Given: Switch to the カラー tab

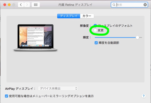Looking at the screenshot, I should [x=87, y=16].
